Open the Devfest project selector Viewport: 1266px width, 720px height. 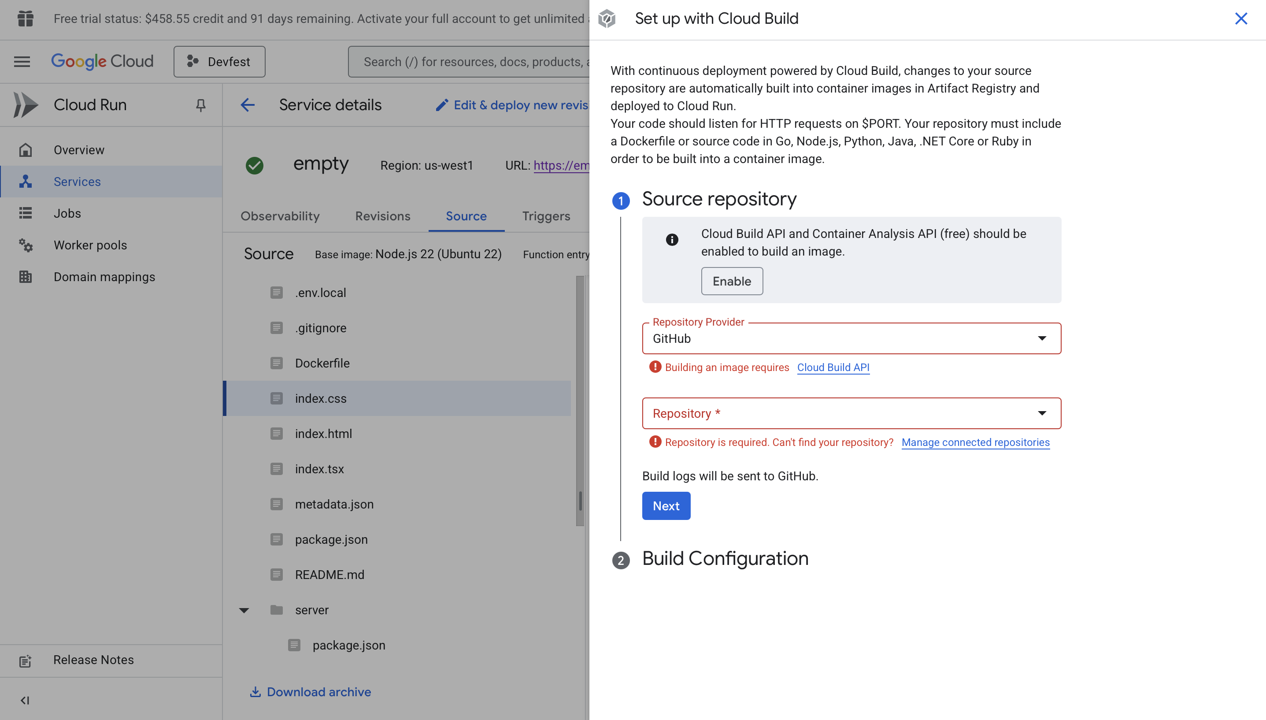coord(219,62)
